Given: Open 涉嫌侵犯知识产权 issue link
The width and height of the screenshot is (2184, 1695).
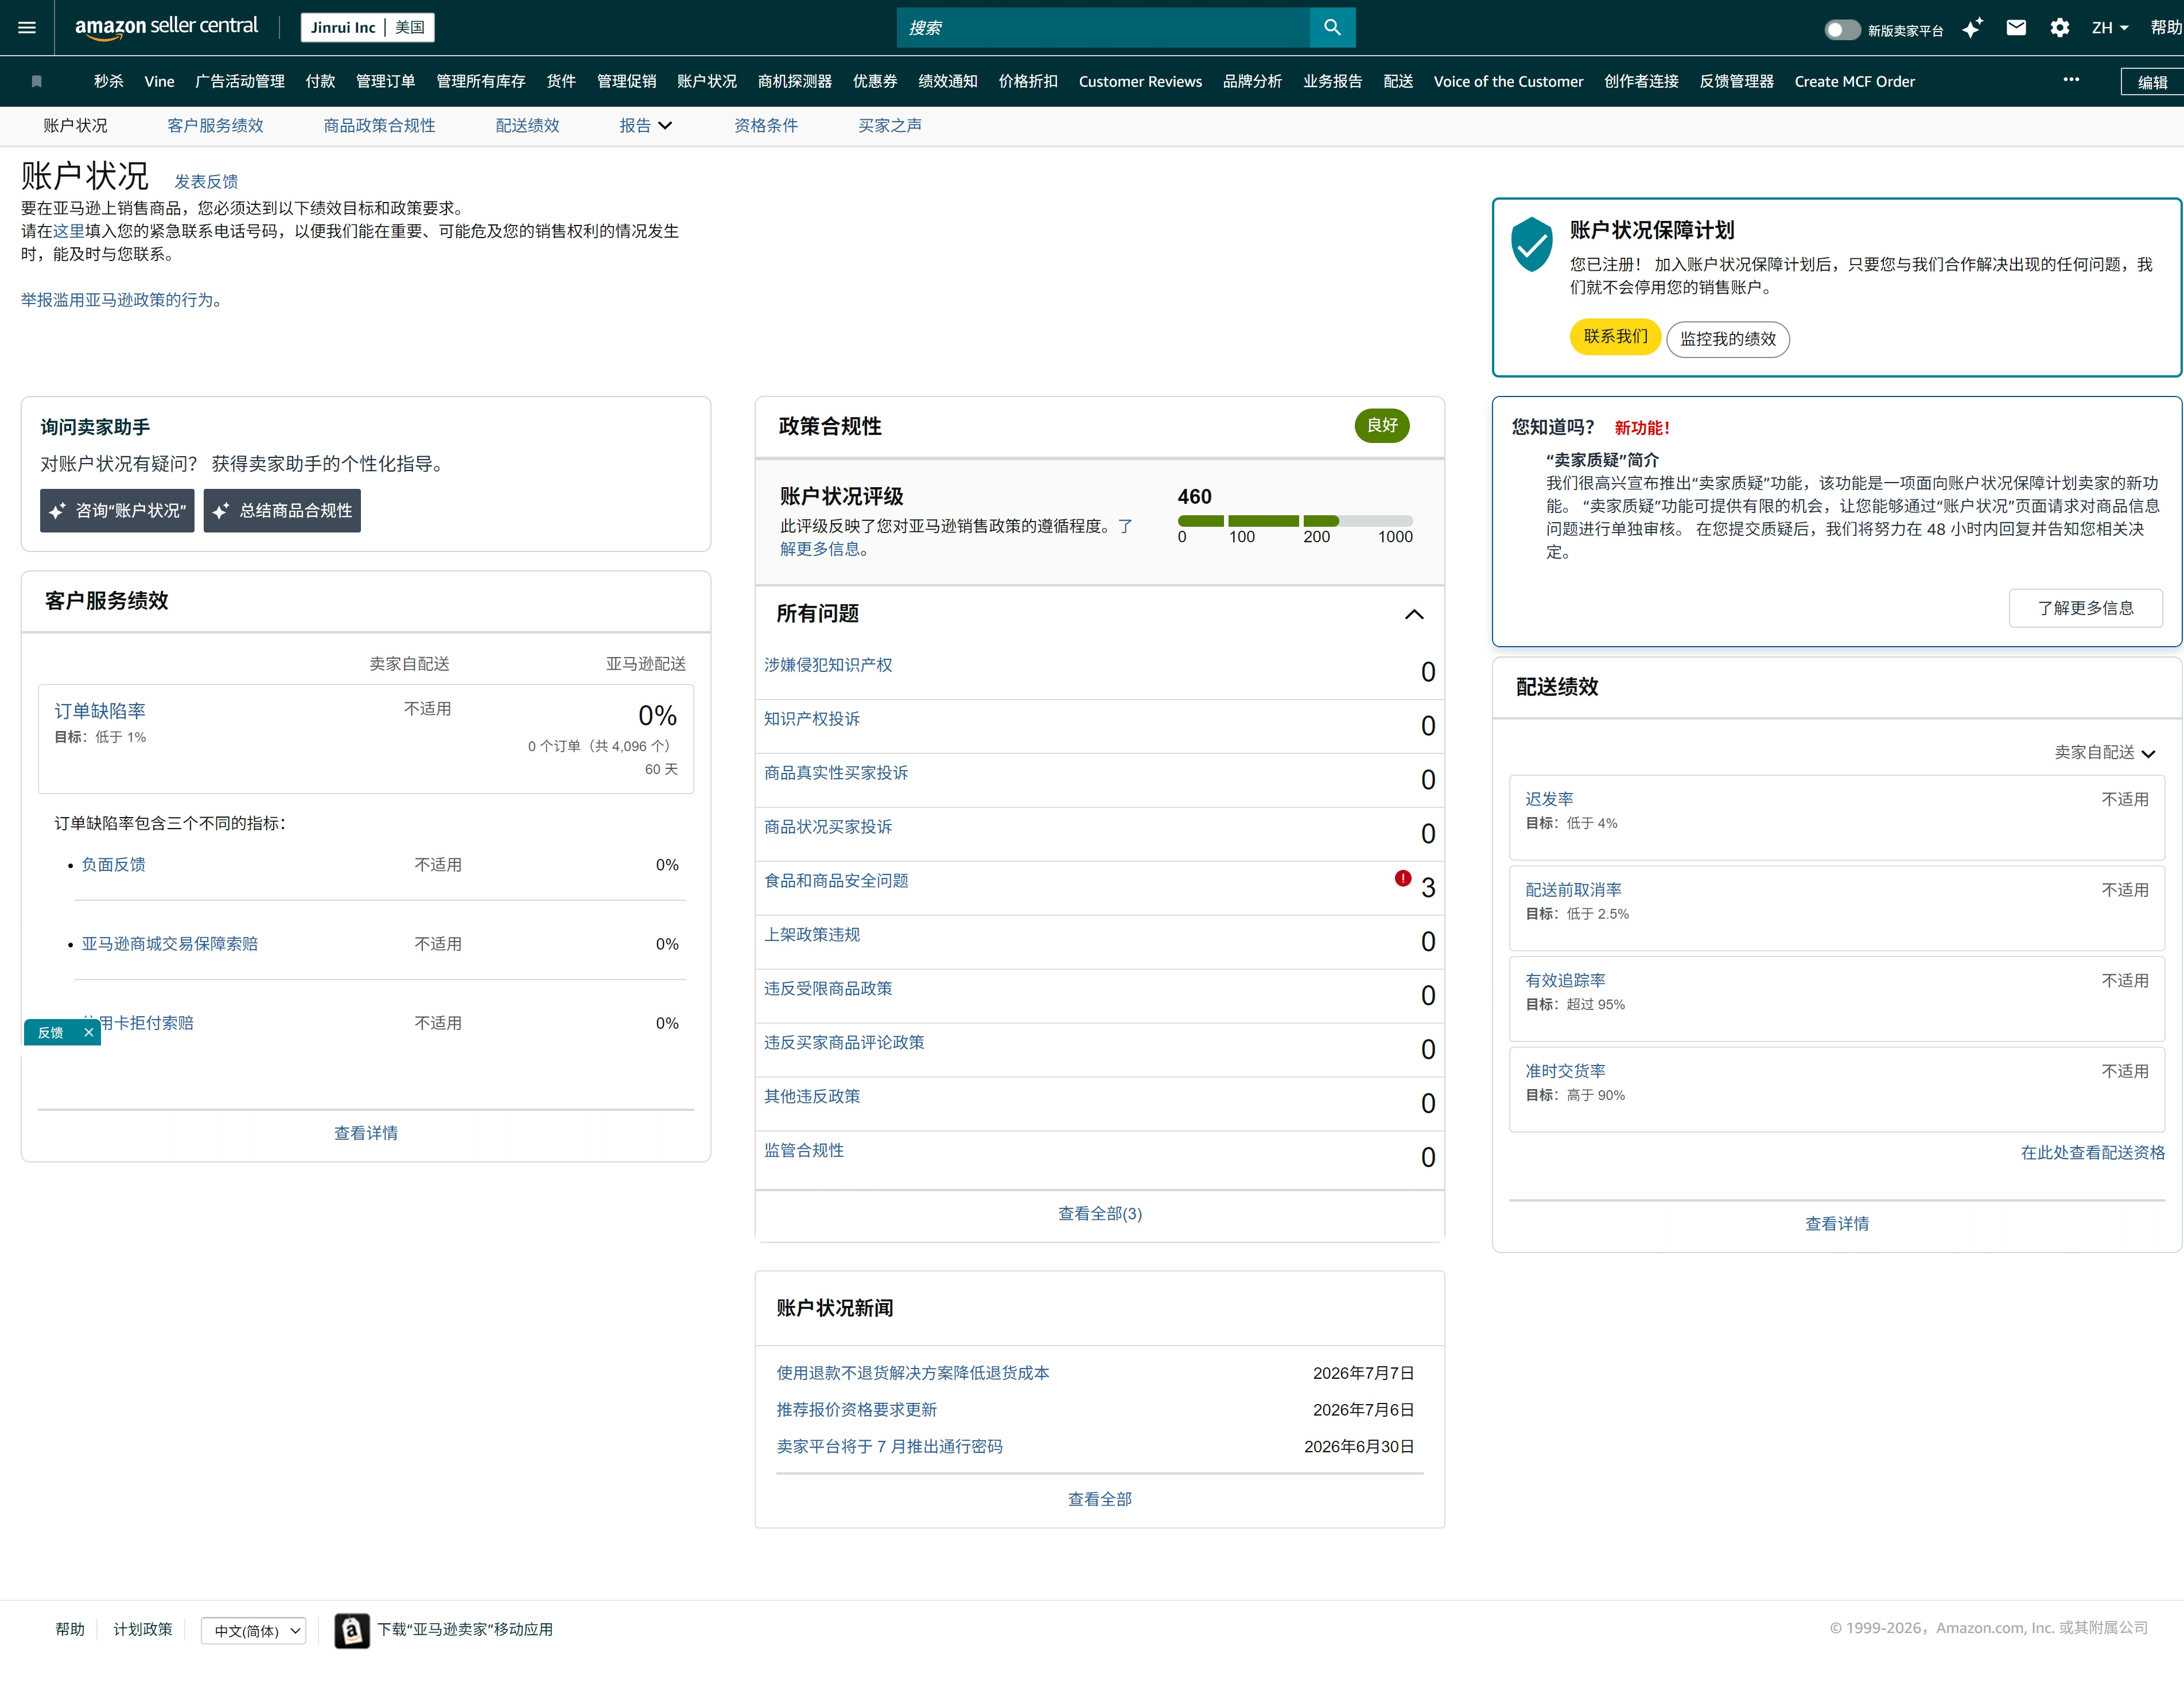Looking at the screenshot, I should pos(828,665).
